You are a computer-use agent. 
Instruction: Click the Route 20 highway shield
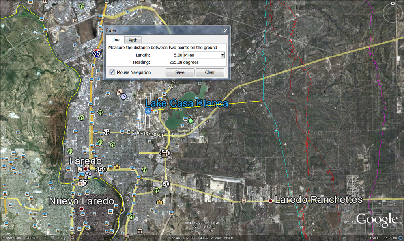pos(166,184)
